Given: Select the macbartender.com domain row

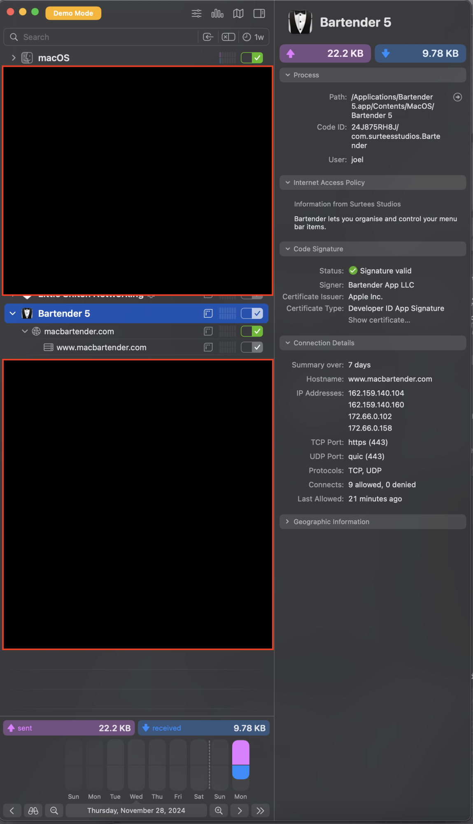Looking at the screenshot, I should (136, 331).
